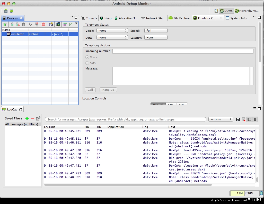Add a new saved filter with plus icon
264x204 pixels.
click(27, 118)
